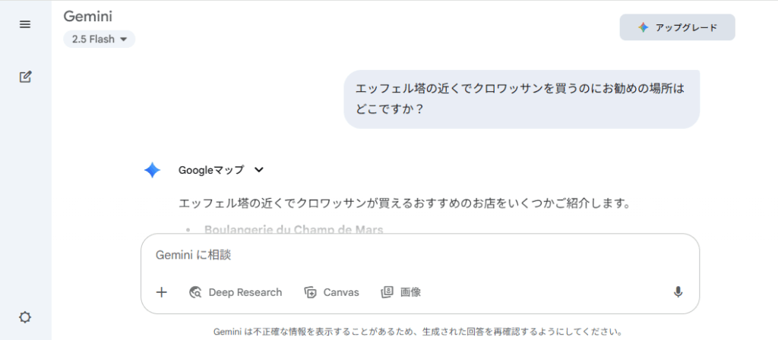Activate the microphone voice input
This screenshot has width=778, height=340.
(x=678, y=292)
